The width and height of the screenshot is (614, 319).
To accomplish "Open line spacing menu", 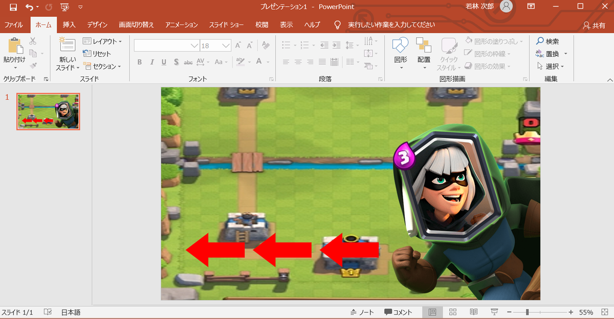I will click(x=353, y=45).
